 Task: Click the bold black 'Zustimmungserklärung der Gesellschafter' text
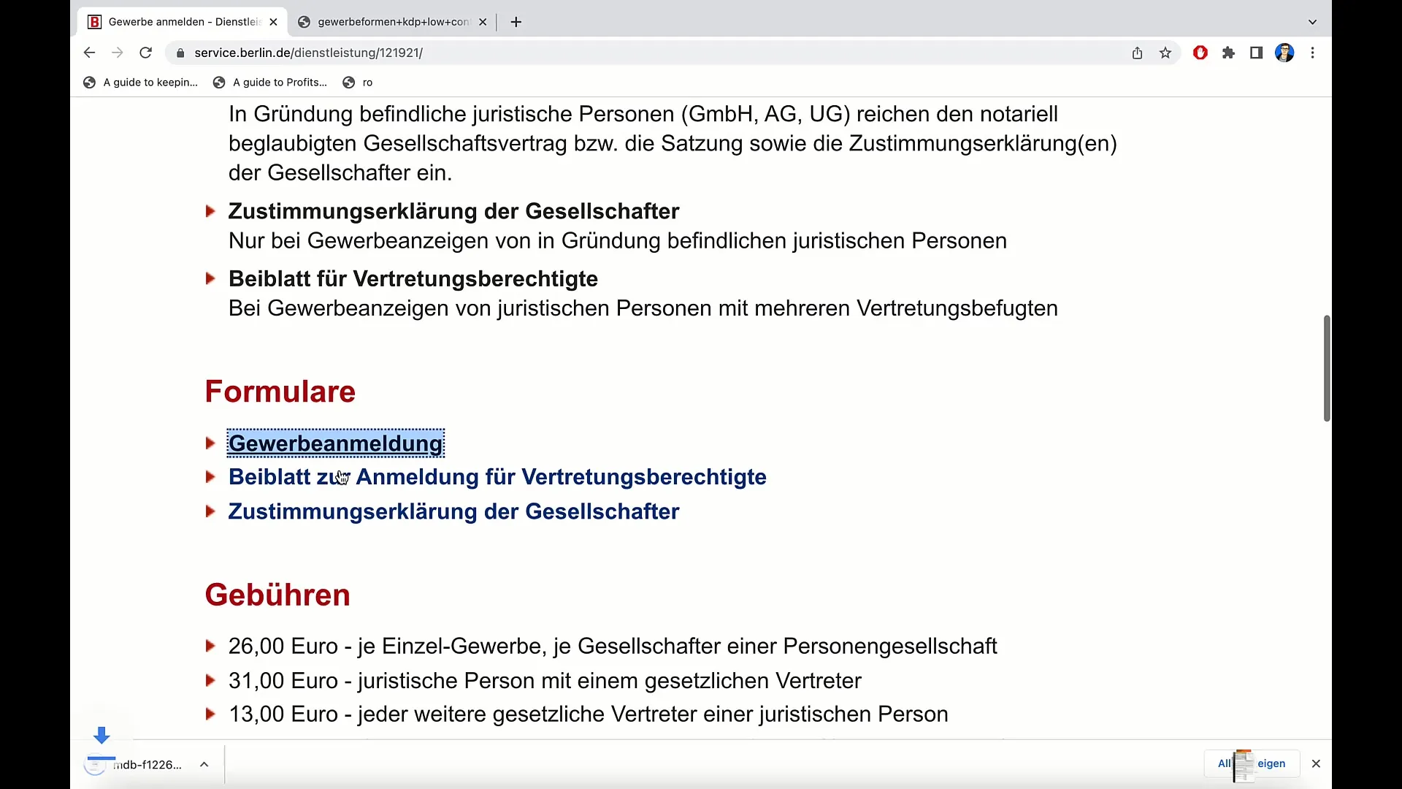click(453, 211)
